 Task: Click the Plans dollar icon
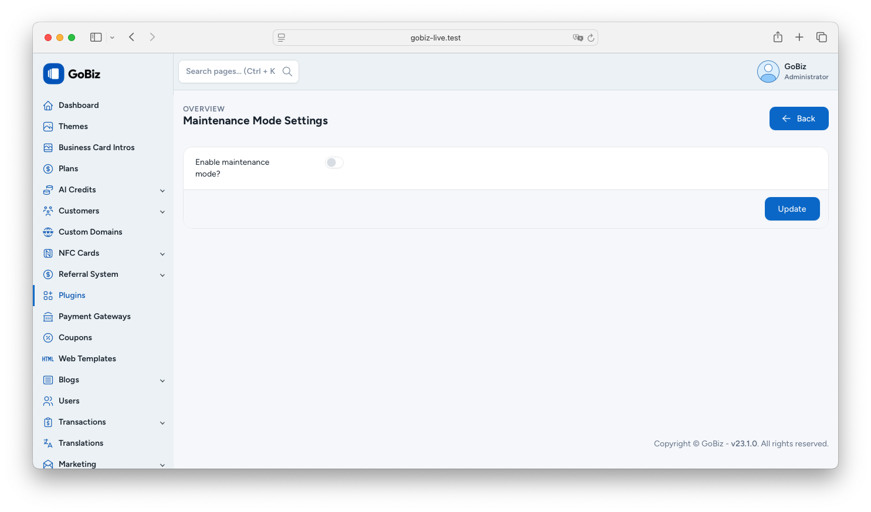[48, 169]
